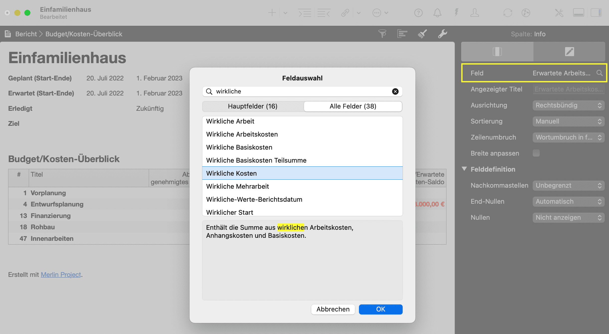
Task: Open the notifications bell icon
Action: (437, 13)
